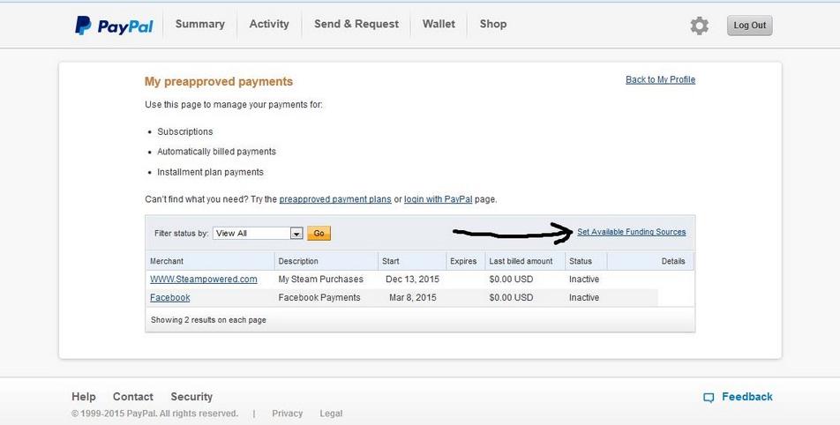Expand the Filter status dropdown arrow
Image resolution: width=840 pixels, height=425 pixels.
click(x=296, y=234)
